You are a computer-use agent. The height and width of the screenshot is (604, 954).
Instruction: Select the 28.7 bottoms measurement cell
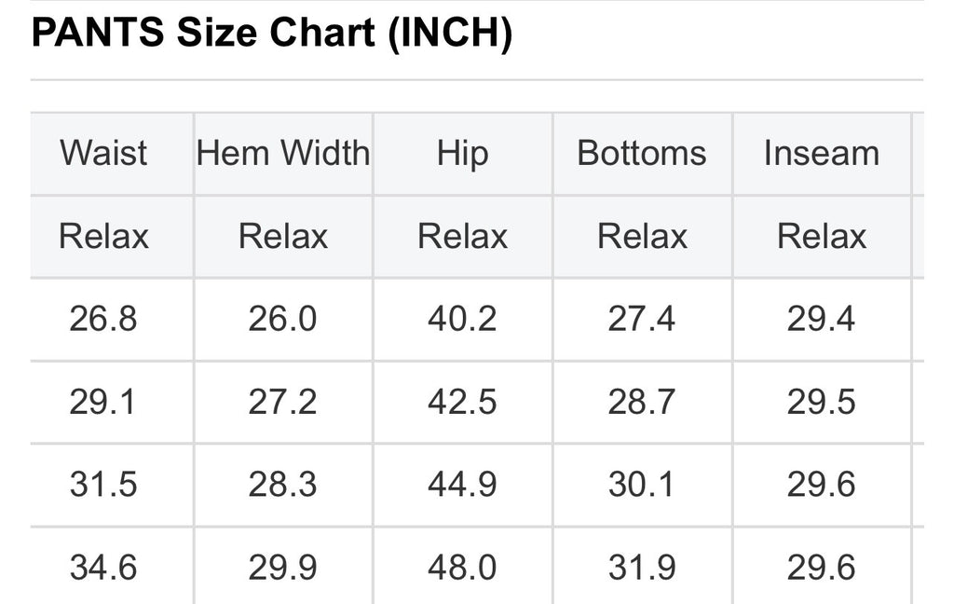[642, 402]
